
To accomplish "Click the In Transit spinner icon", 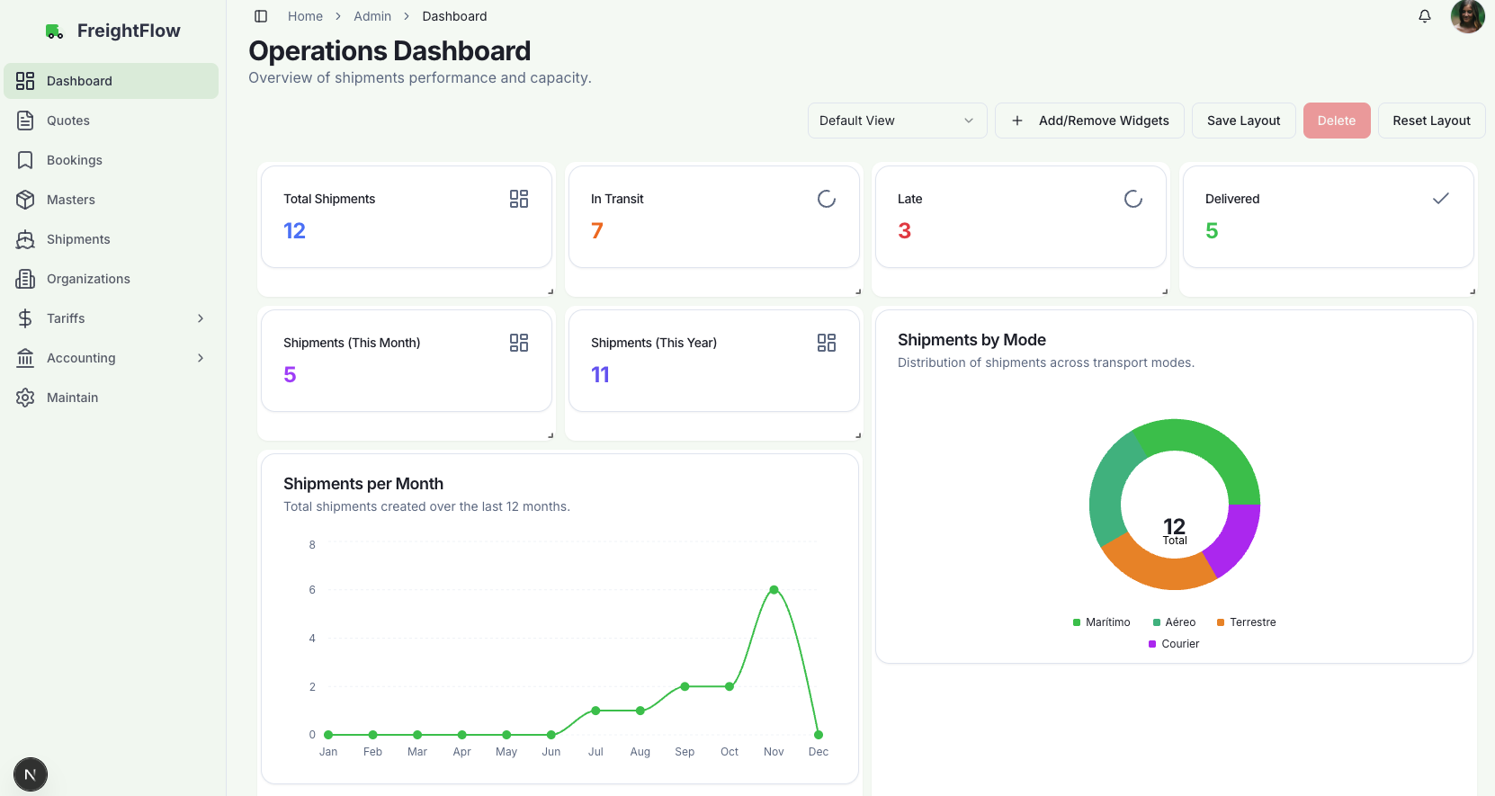I will click(x=827, y=199).
